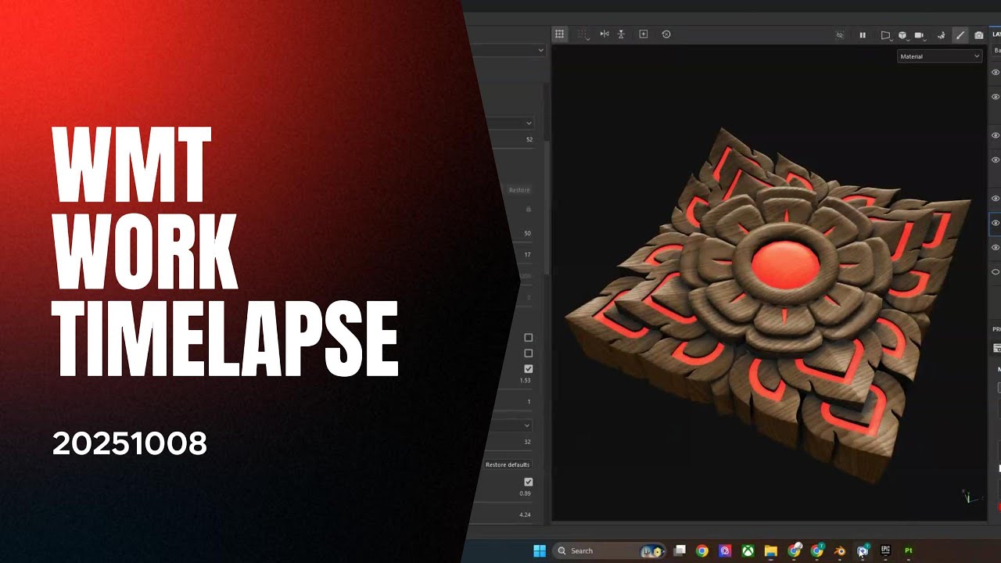Click the left panel vertical scrollbar
The image size is (1001, 563).
(547, 207)
